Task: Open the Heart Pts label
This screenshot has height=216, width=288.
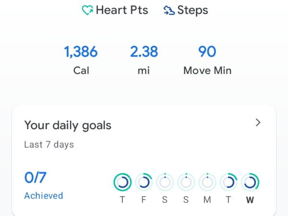Action: [122, 11]
